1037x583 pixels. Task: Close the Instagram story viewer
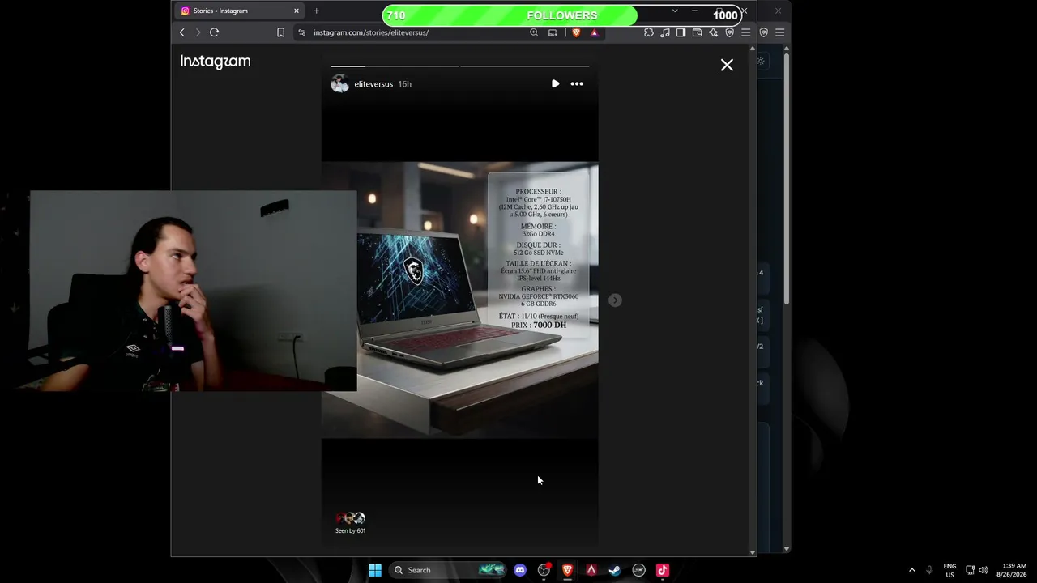727,65
